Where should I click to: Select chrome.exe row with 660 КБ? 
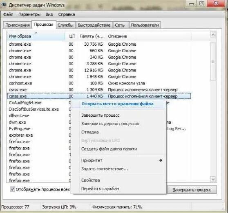pos(99,51)
